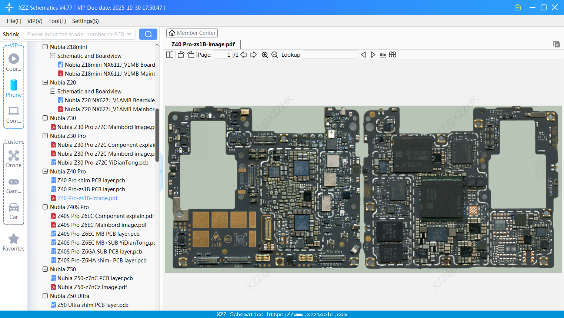Zoom in on the mainboard image
Viewport: 564px width, 318px height.
[265, 54]
